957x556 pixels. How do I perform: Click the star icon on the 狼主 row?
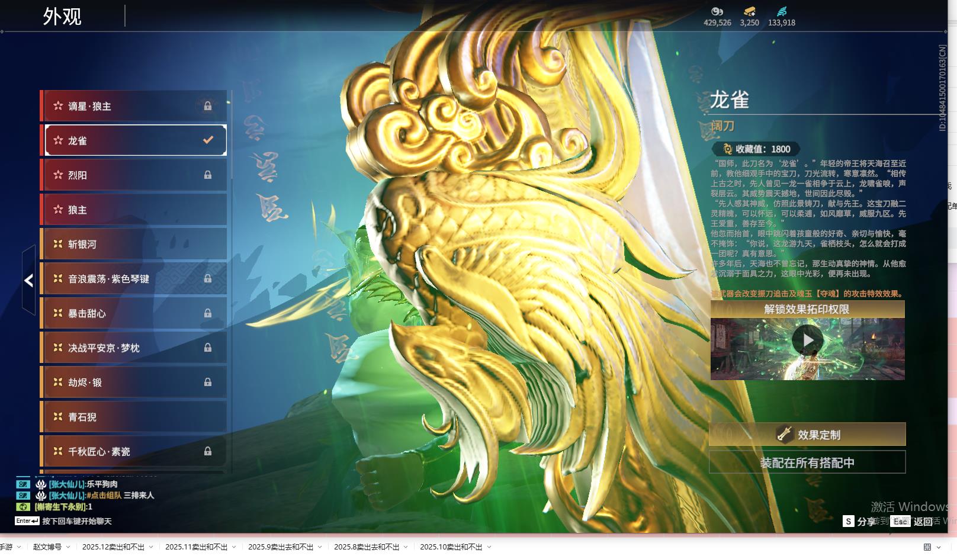[x=58, y=210]
